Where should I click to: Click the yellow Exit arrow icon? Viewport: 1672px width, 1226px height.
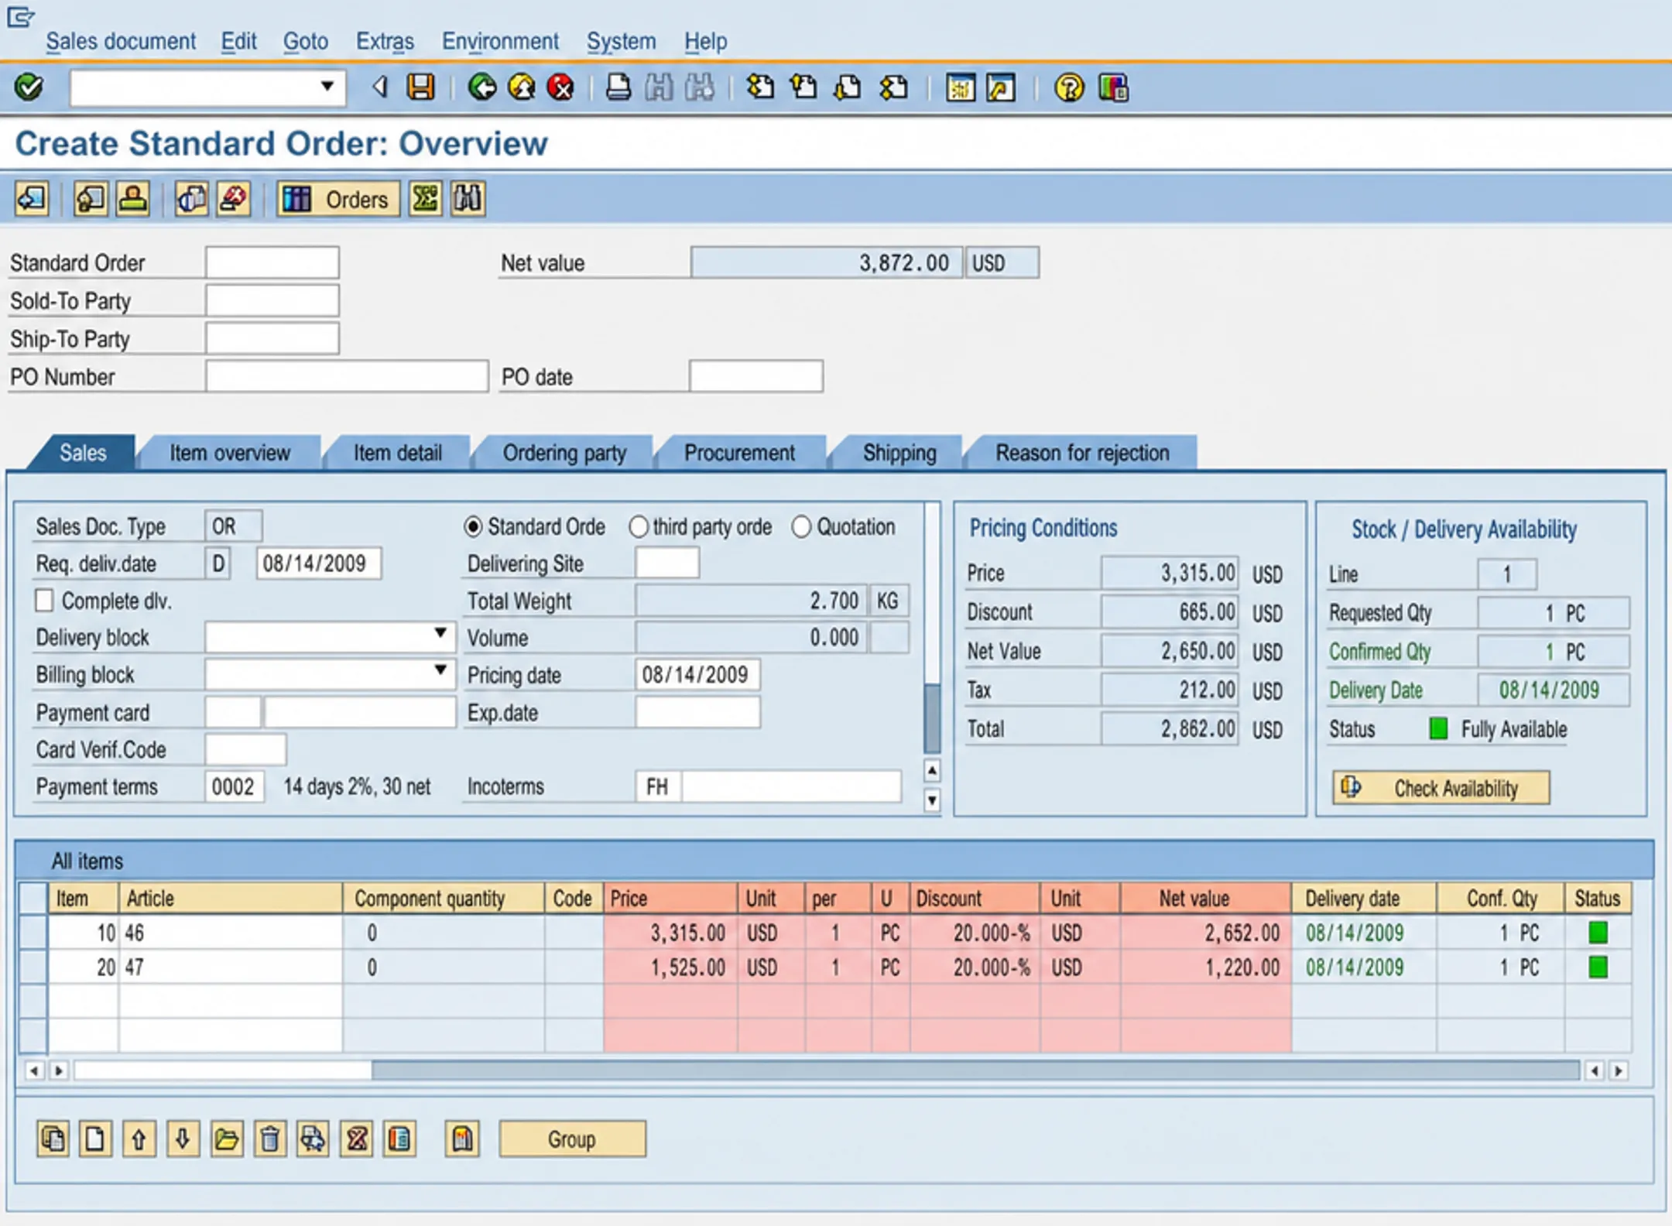(x=522, y=87)
